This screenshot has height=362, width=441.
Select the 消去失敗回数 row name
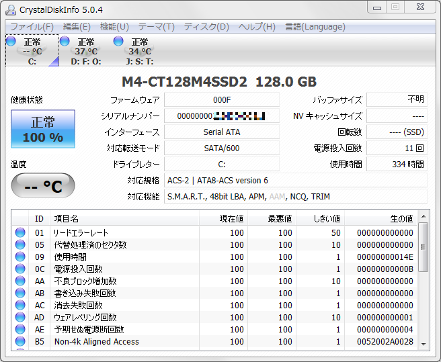[78, 305]
